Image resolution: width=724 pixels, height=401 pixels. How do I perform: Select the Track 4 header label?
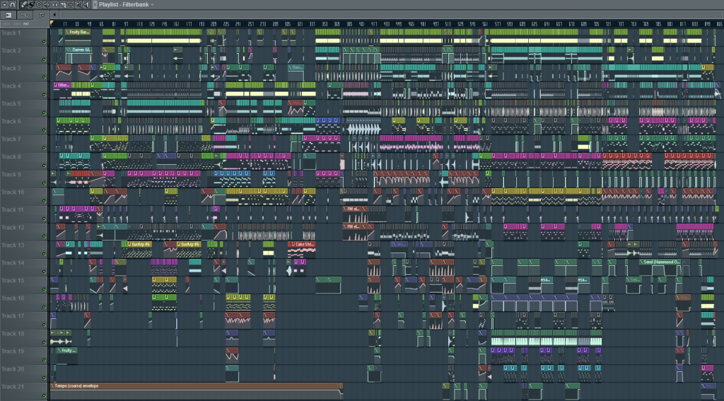pos(11,86)
